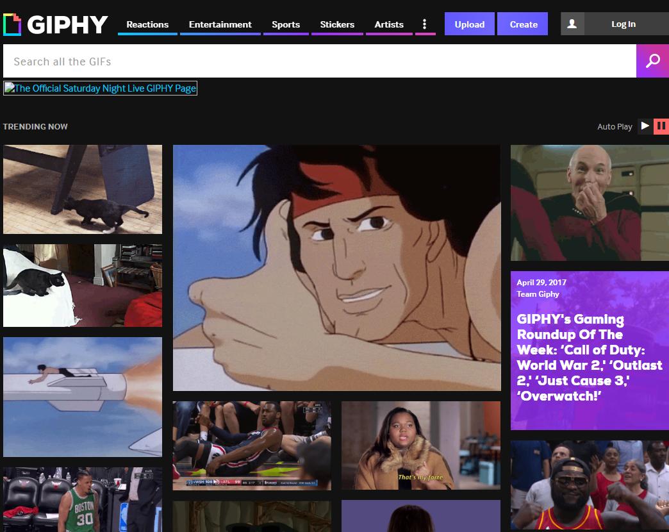This screenshot has height=532, width=669.
Task: Click the Create button
Action: point(524,24)
